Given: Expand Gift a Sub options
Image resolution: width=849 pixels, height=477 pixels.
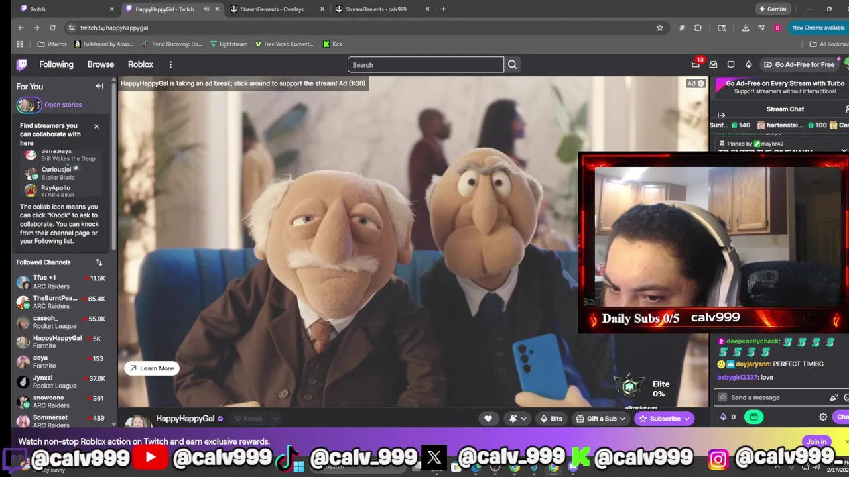Looking at the screenshot, I should coord(601,419).
